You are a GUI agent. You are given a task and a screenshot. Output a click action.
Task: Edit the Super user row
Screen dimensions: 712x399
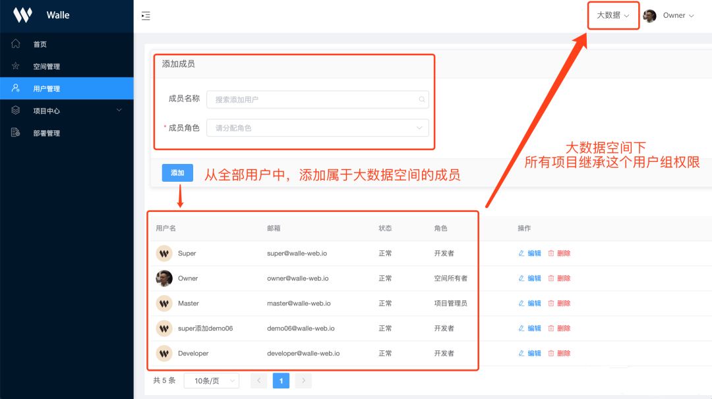[x=530, y=253]
